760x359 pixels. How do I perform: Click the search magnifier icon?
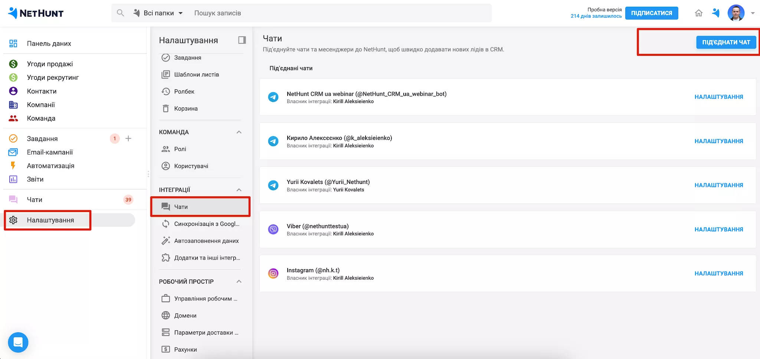tap(120, 13)
